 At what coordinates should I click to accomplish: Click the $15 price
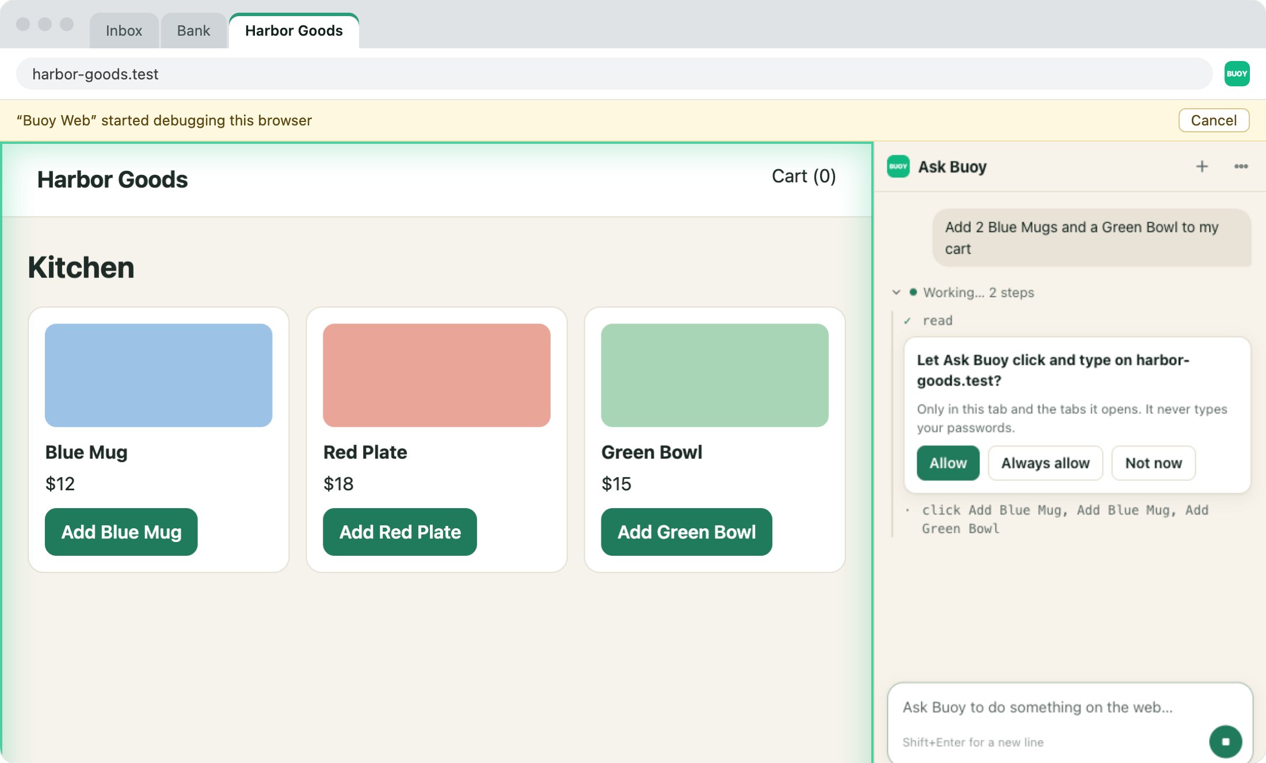(616, 483)
